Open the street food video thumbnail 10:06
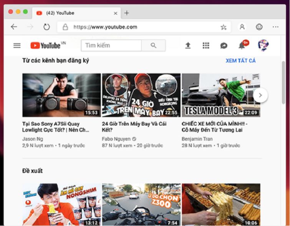The height and width of the screenshot is (226, 290). (221, 204)
